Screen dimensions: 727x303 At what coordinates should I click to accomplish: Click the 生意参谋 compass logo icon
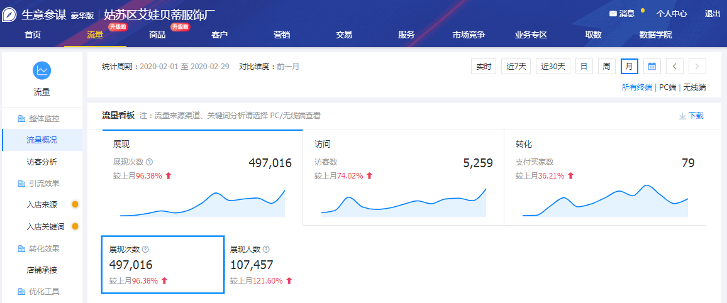[x=9, y=15]
